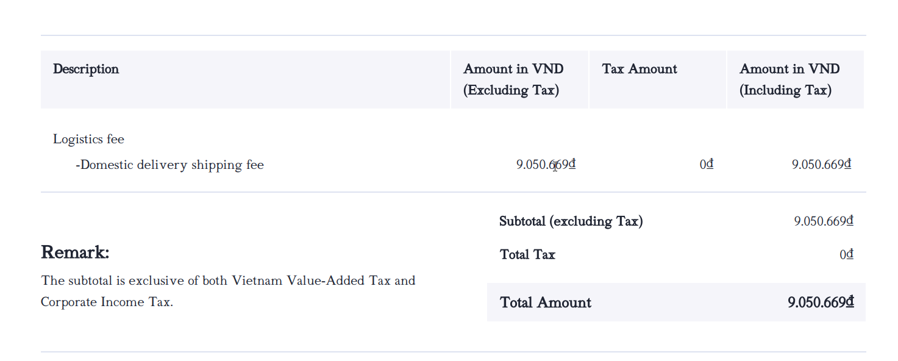This screenshot has width=898, height=361.
Task: Click the divider line below the shipping row
Action: (x=453, y=193)
